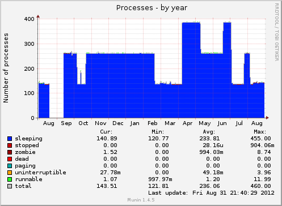
Task: Click the Jul x-axis month label
Action: click(x=239, y=123)
